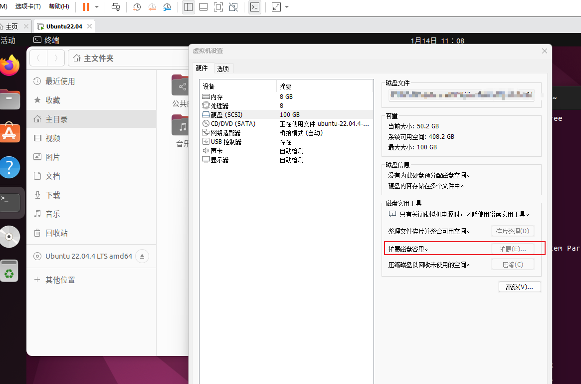This screenshot has height=384, width=581.
Task: Launch Firefox from the Ubuntu dock
Action: [9, 65]
